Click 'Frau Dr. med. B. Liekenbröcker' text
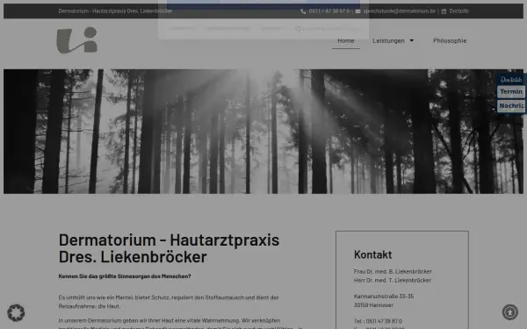 [x=393, y=271]
